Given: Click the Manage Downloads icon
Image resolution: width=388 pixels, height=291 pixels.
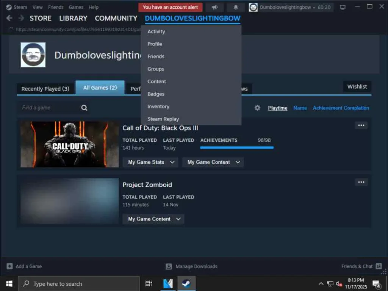Looking at the screenshot, I should [169, 266].
